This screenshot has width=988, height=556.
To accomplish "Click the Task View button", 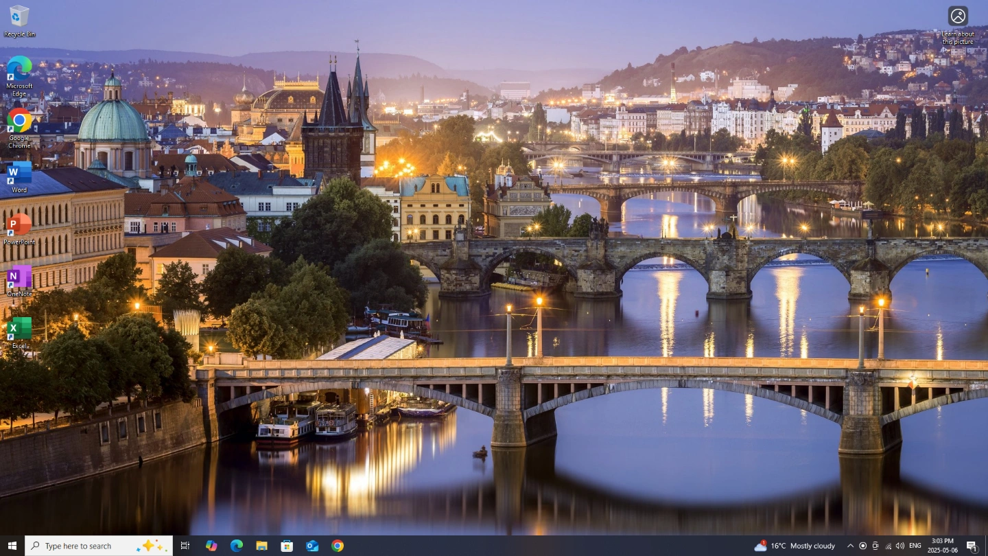I will pyautogui.click(x=185, y=546).
